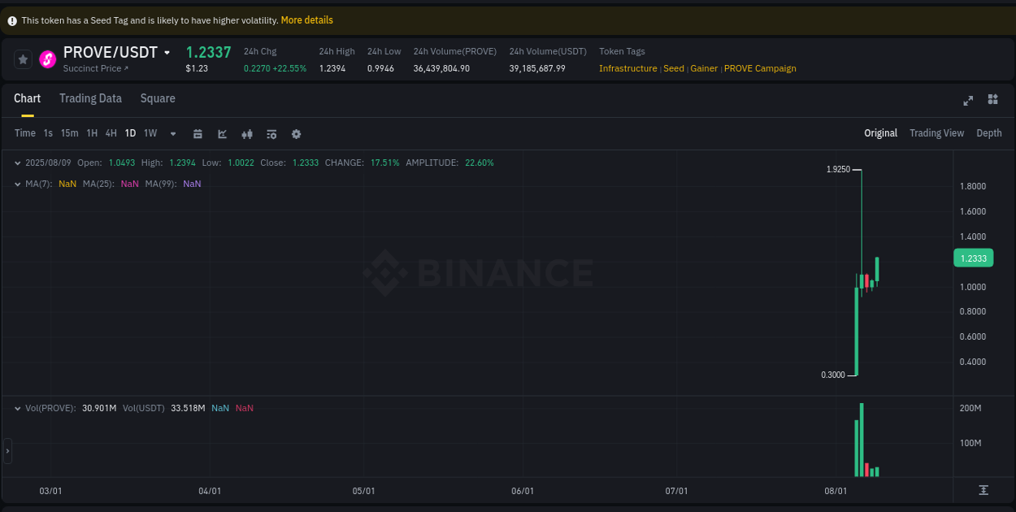This screenshot has width=1016, height=512.
Task: Collapse the Vol(PROVE) indicator row
Action: point(18,407)
